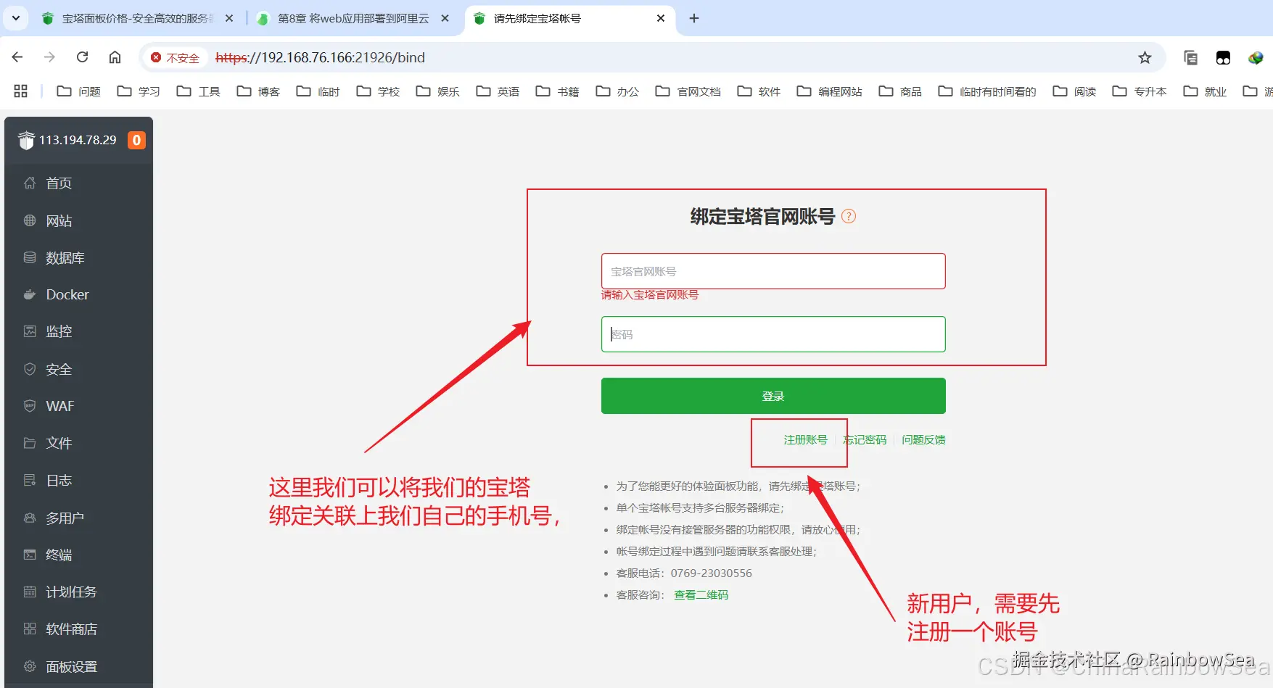Open the 首页 panel in sidebar
1273x688 pixels.
pos(58,183)
